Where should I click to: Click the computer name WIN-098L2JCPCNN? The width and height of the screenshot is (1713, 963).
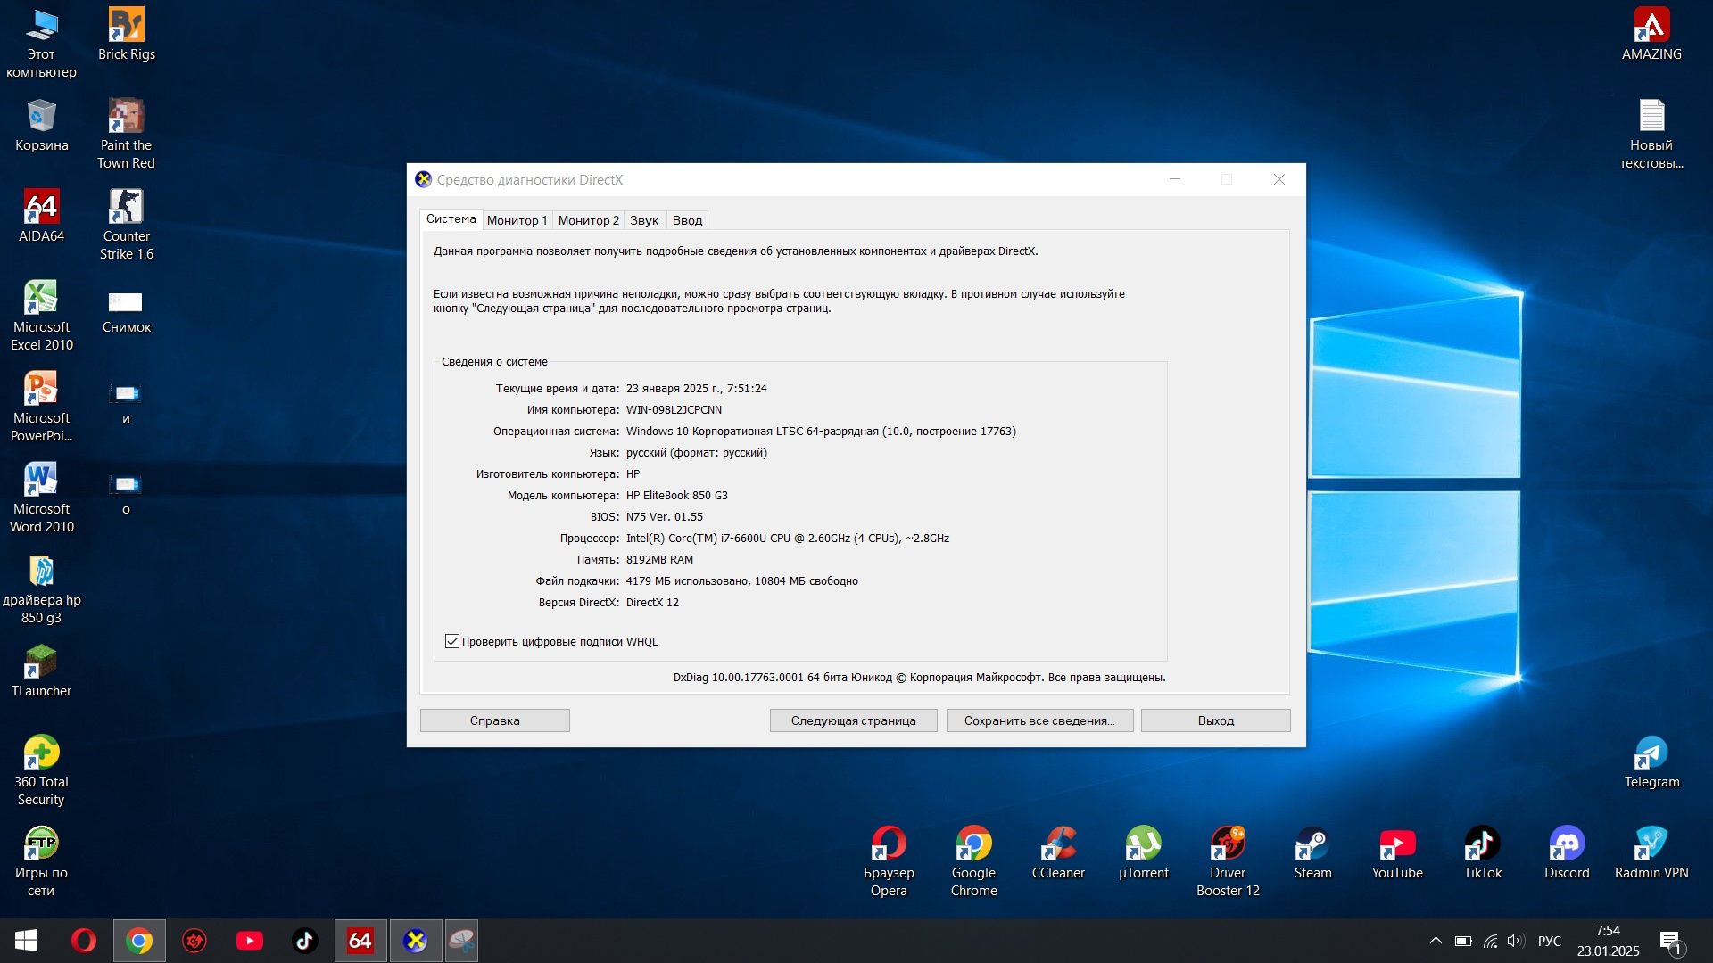pos(674,410)
